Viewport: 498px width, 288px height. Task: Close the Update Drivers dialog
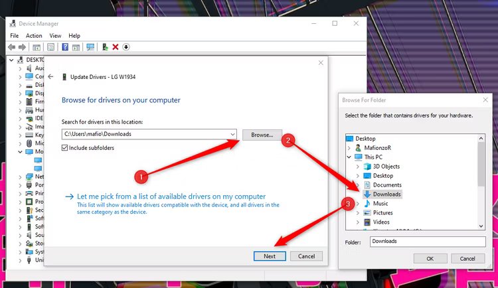click(321, 63)
